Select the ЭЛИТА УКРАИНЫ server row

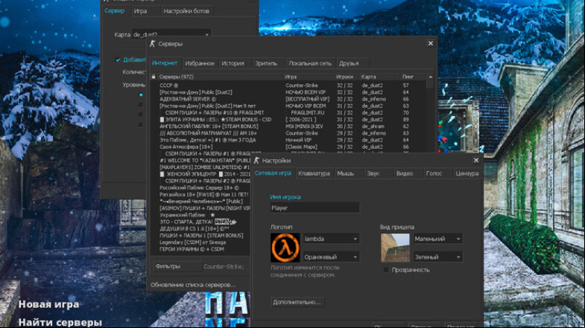pyautogui.click(x=288, y=120)
